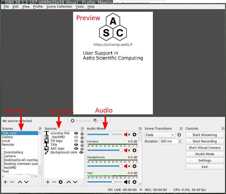Open source properties gear in Sources toolbar
This screenshot has width=226, height=194.
(x=61, y=182)
